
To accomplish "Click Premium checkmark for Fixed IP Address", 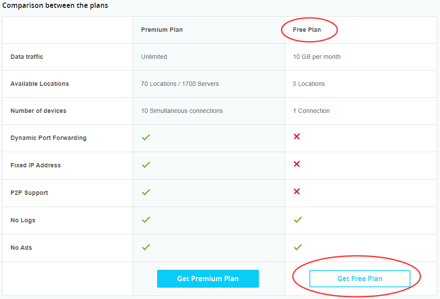I will point(146,165).
